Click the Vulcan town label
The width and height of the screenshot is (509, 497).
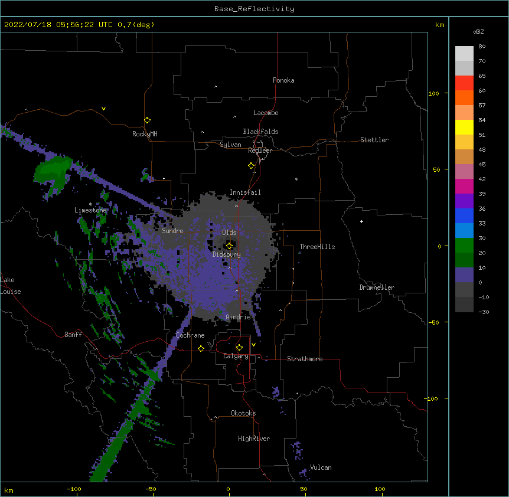[321, 467]
